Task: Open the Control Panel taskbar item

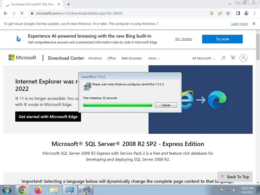Action: [70, 190]
